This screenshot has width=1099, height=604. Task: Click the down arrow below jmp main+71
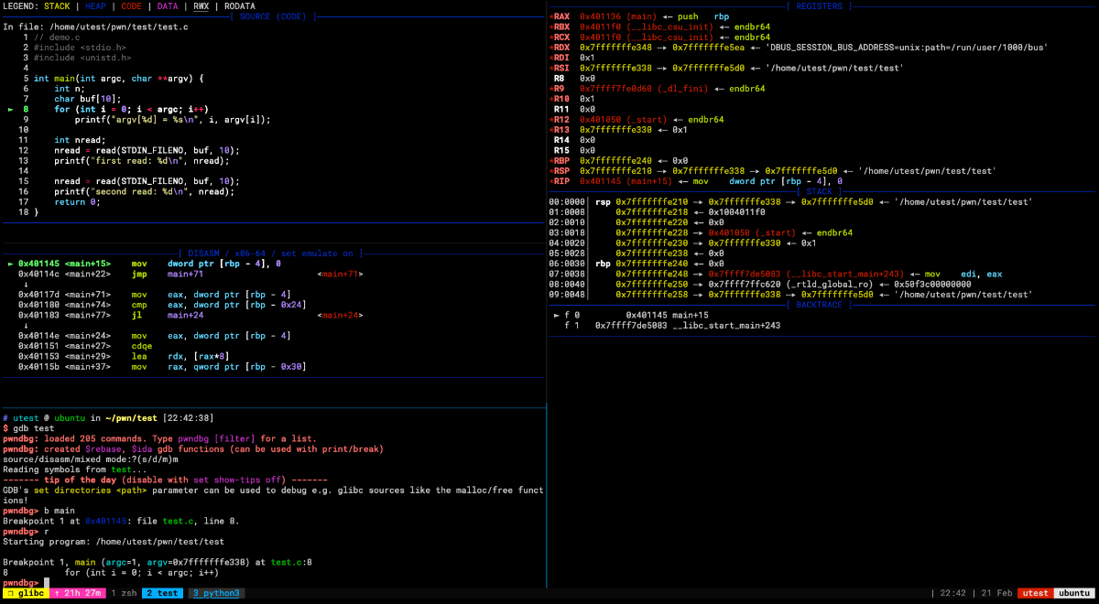[x=26, y=284]
